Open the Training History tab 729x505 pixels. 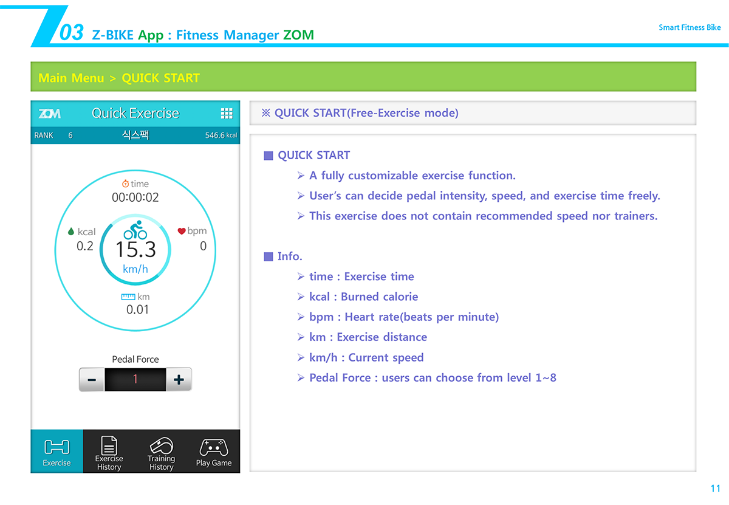(x=161, y=452)
